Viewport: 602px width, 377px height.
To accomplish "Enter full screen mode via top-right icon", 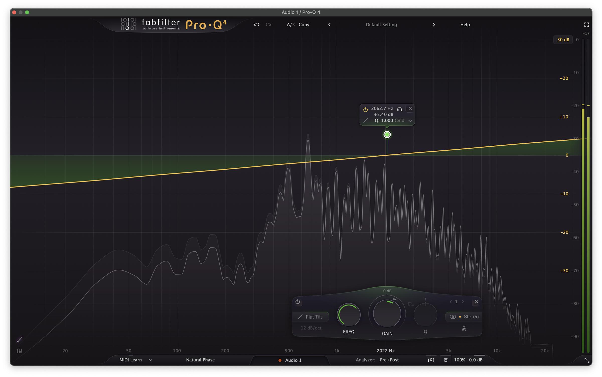I will [586, 25].
